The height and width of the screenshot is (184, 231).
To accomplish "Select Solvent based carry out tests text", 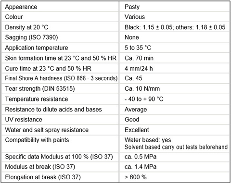I will pos(176,147).
